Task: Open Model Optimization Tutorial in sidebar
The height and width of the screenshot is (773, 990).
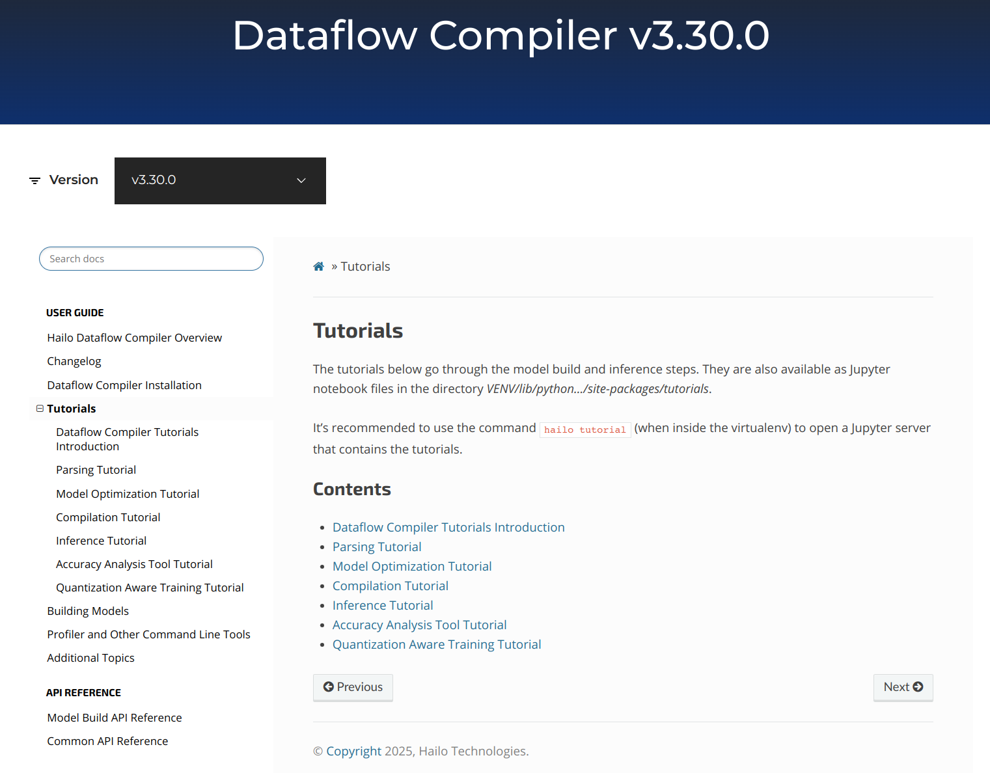Action: (128, 494)
